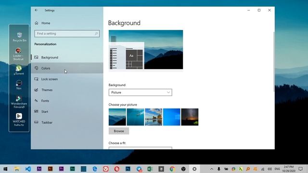The image size is (308, 173).
Task: Open Microsoft Edge from the taskbar
Action: click(x=95, y=169)
